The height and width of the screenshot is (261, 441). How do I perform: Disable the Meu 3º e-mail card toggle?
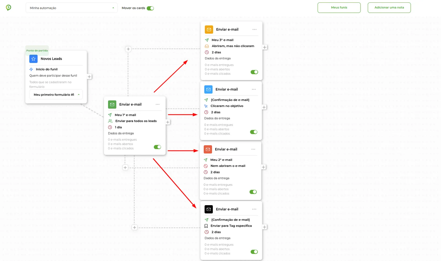[x=254, y=72]
